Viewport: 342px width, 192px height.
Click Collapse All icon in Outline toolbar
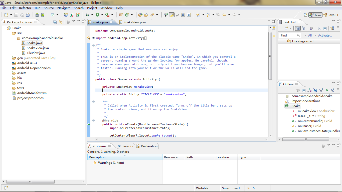304,90
